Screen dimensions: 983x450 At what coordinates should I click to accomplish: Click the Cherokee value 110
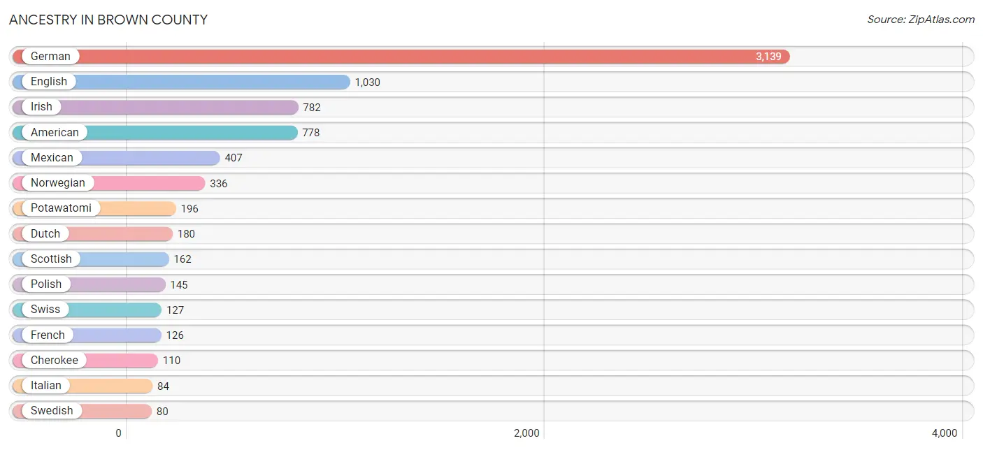(x=171, y=361)
